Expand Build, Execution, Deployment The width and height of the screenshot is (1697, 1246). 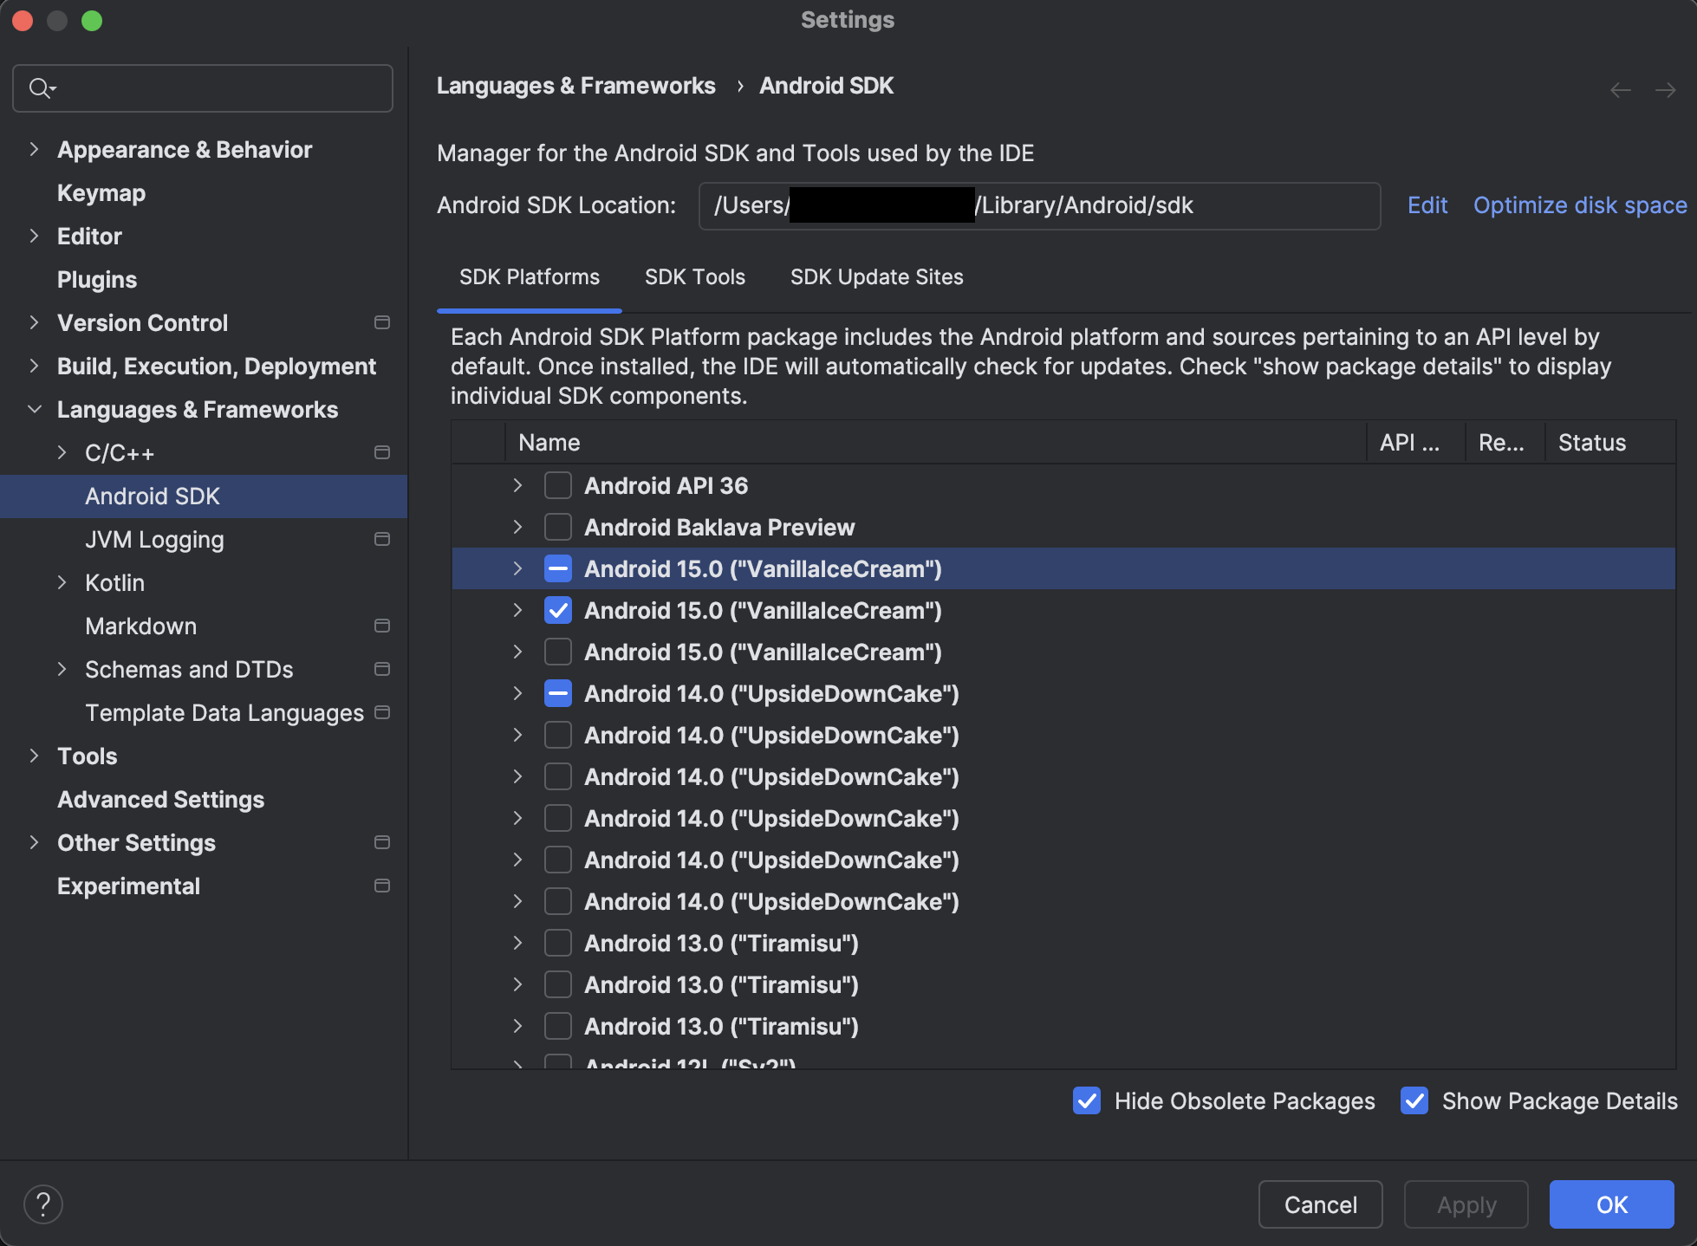click(34, 366)
